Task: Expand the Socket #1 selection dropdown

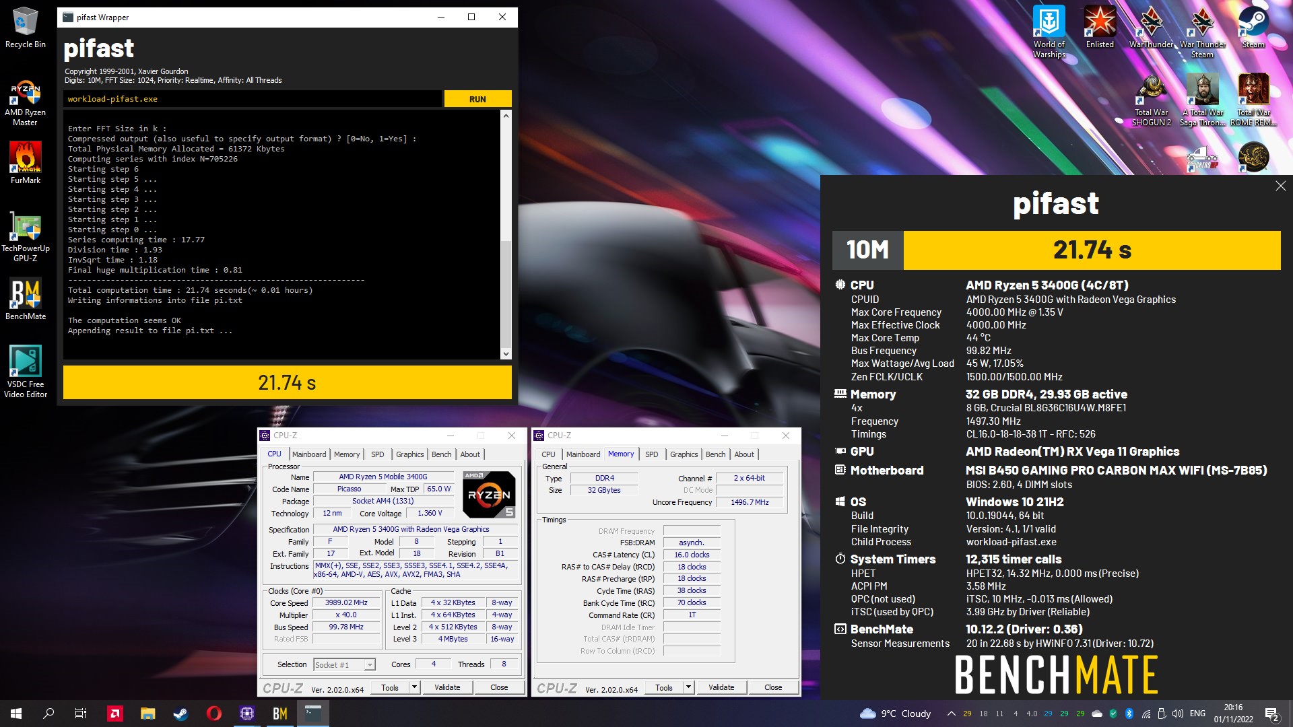Action: coord(370,665)
